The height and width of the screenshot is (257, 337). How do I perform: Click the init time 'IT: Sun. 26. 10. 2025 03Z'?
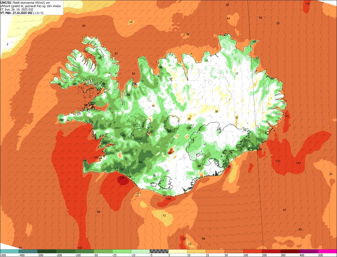pyautogui.click(x=17, y=9)
